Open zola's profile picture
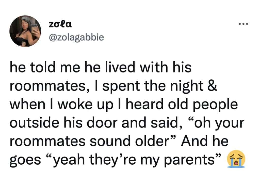 25,31
